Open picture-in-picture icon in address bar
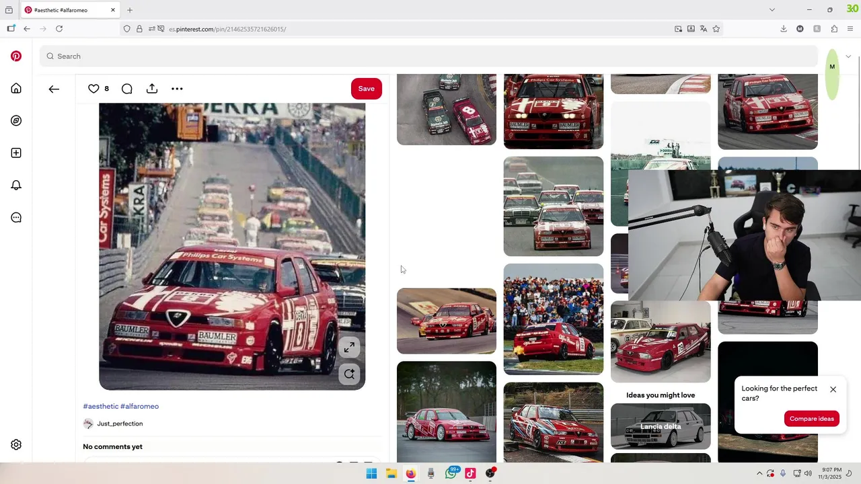This screenshot has height=484, width=861. pyautogui.click(x=678, y=29)
